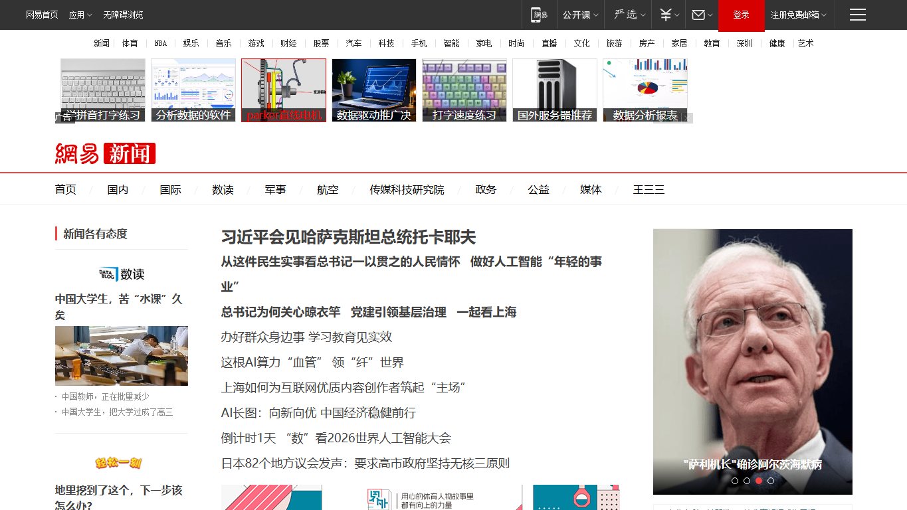Open article 倒计时1天 世界人工智能大会

click(336, 438)
